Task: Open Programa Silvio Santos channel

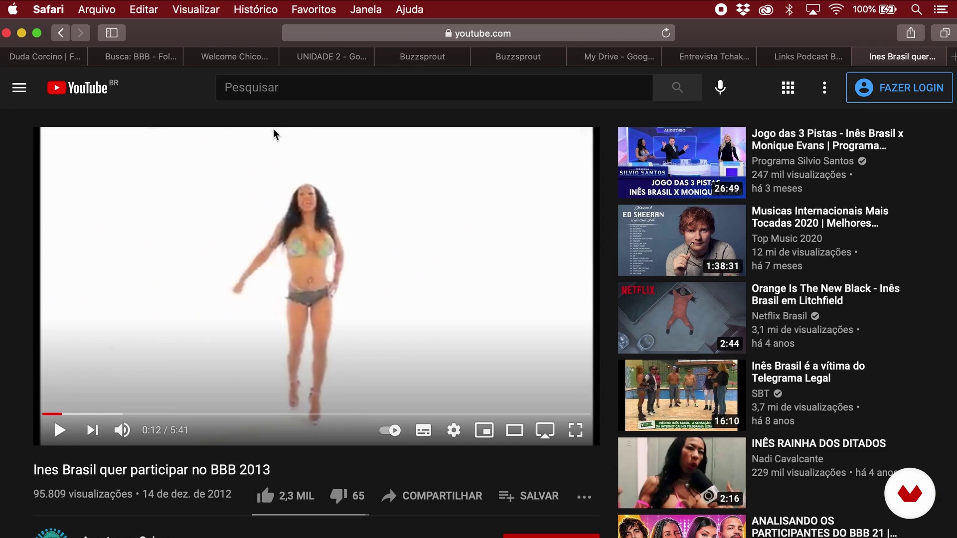Action: point(802,161)
